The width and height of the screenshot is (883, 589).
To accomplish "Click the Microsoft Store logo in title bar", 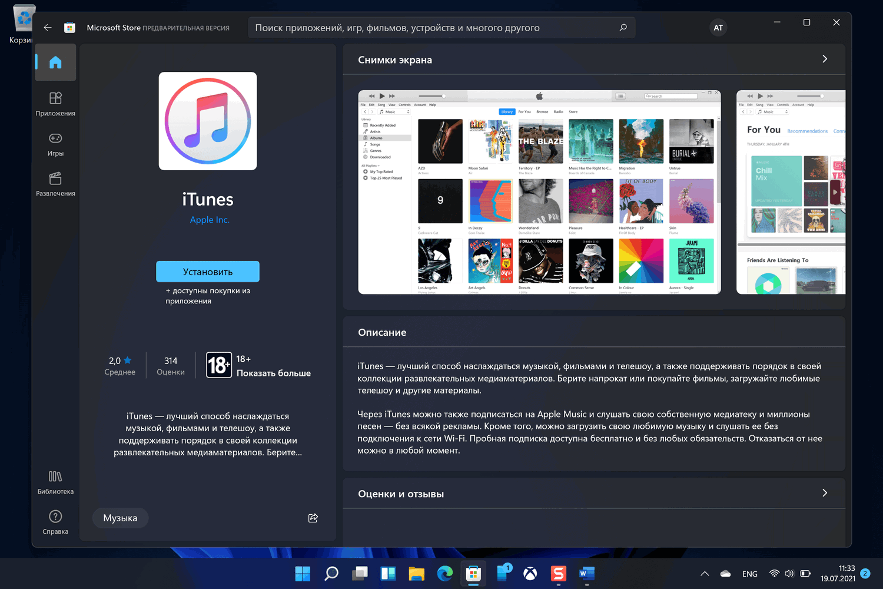I will pos(69,28).
